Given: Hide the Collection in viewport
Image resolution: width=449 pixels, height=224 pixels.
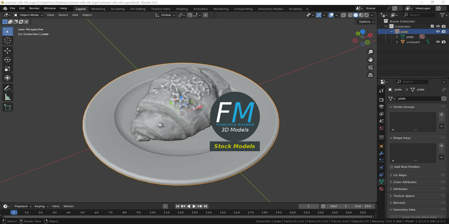Looking at the screenshot, I should click(x=438, y=27).
